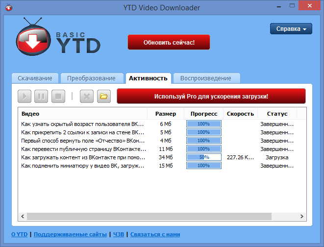Switch to the Воспроизведение tab
Image resolution: width=324 pixels, height=247 pixels.
pyautogui.click(x=206, y=78)
